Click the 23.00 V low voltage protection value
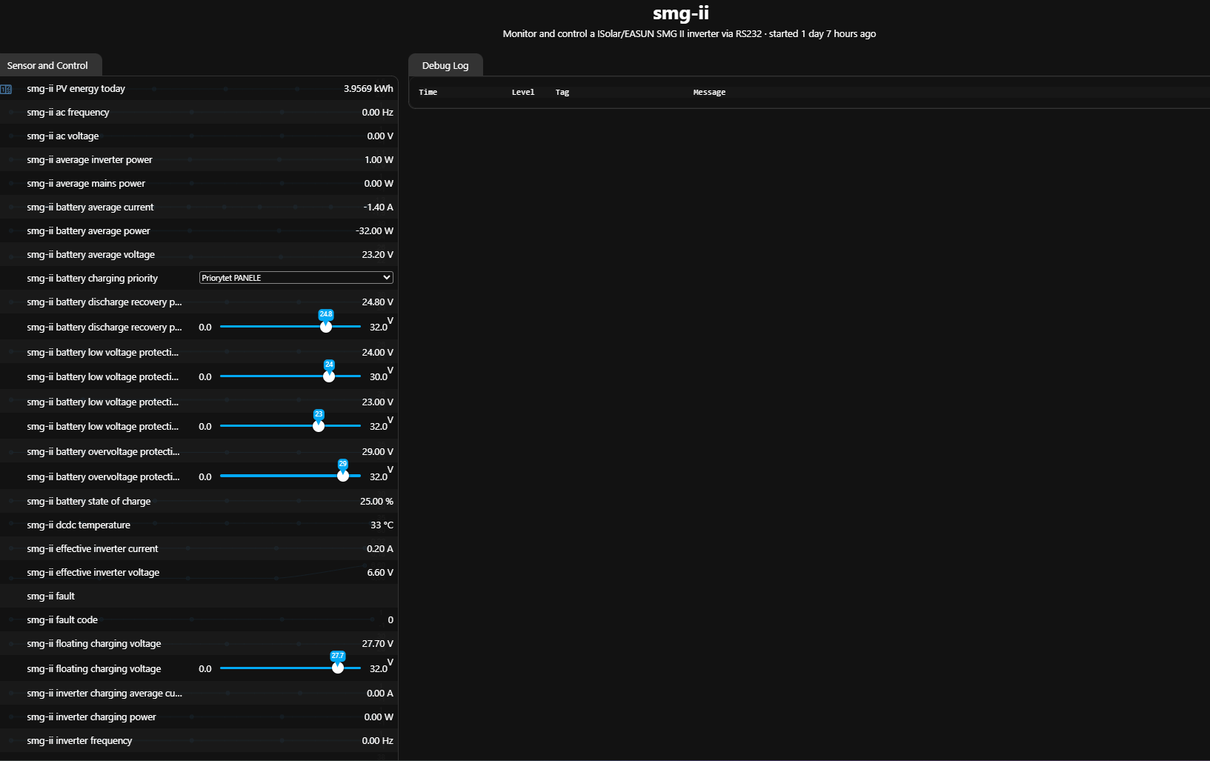The image size is (1210, 761). click(377, 402)
